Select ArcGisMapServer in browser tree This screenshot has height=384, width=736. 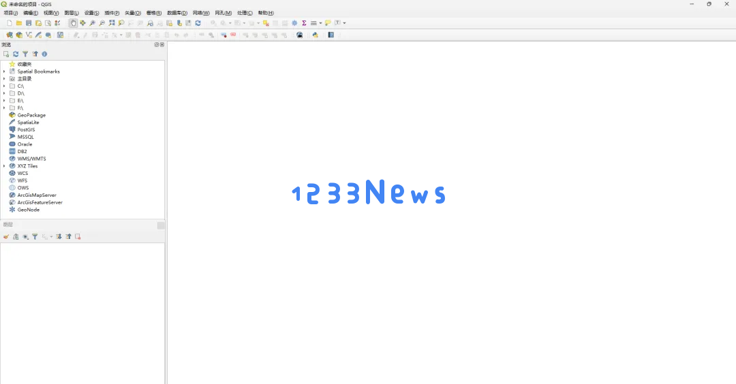coord(37,195)
